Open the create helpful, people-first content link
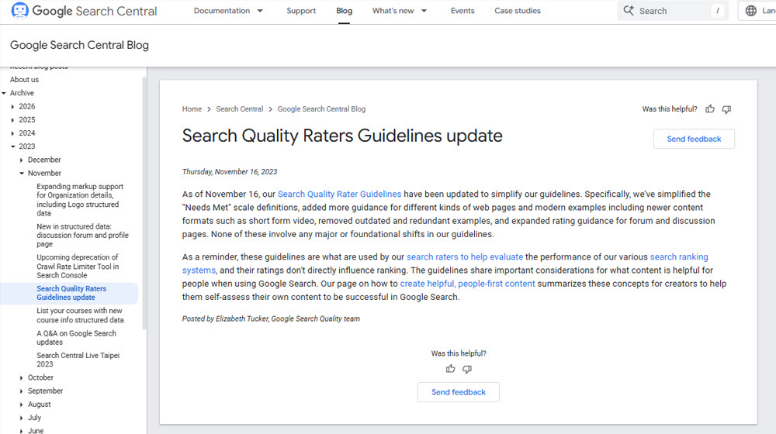This screenshot has width=776, height=434. click(467, 284)
